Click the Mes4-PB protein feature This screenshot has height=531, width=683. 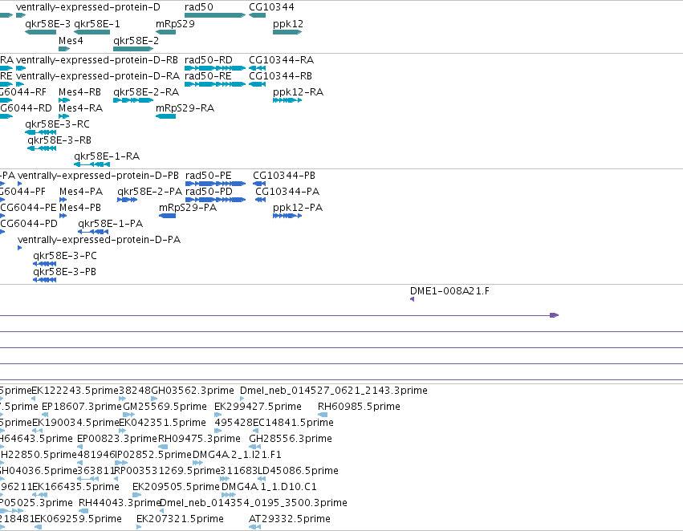tap(63, 216)
